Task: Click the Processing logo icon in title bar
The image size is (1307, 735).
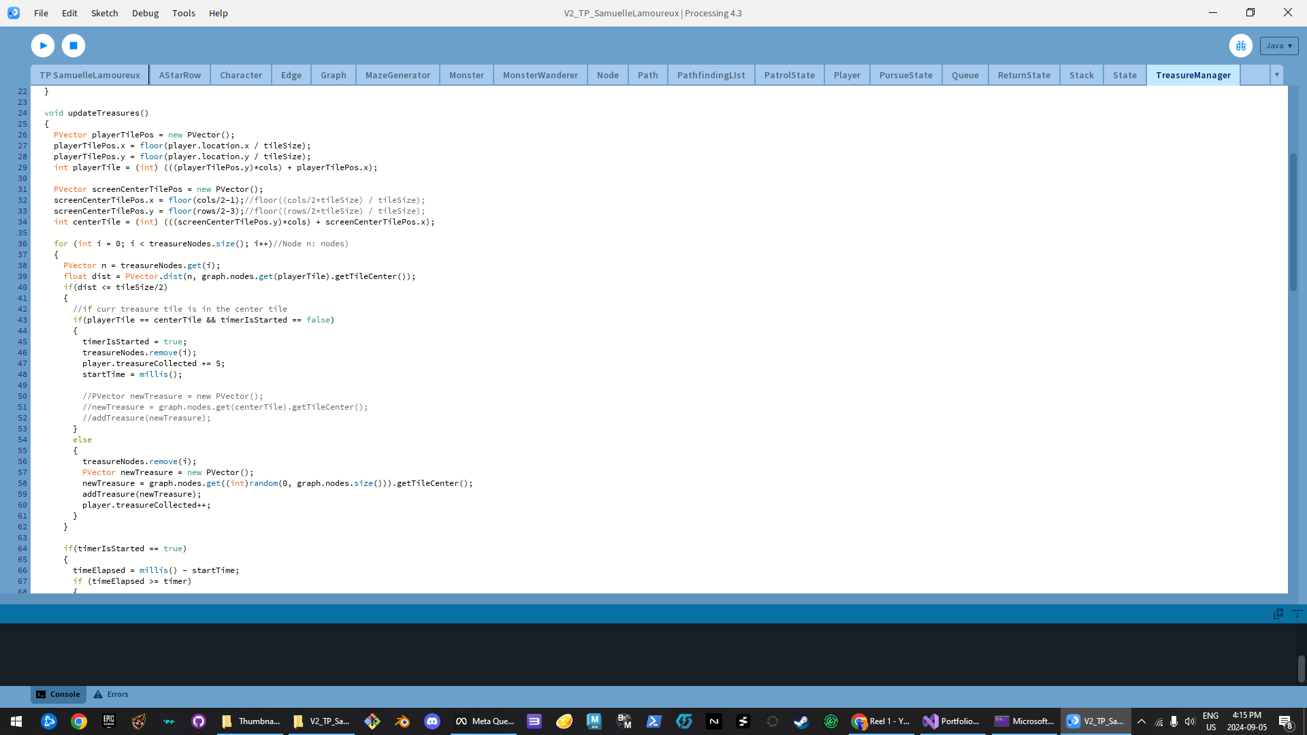Action: (x=14, y=13)
